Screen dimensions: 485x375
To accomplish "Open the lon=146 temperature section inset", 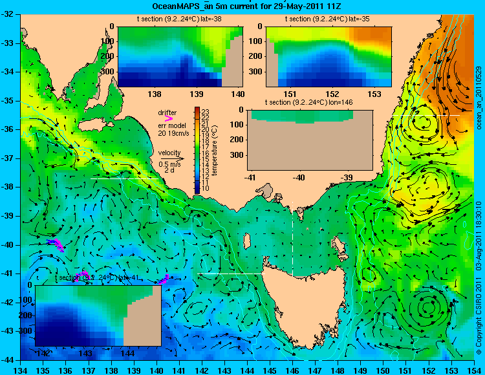I will tap(310, 140).
